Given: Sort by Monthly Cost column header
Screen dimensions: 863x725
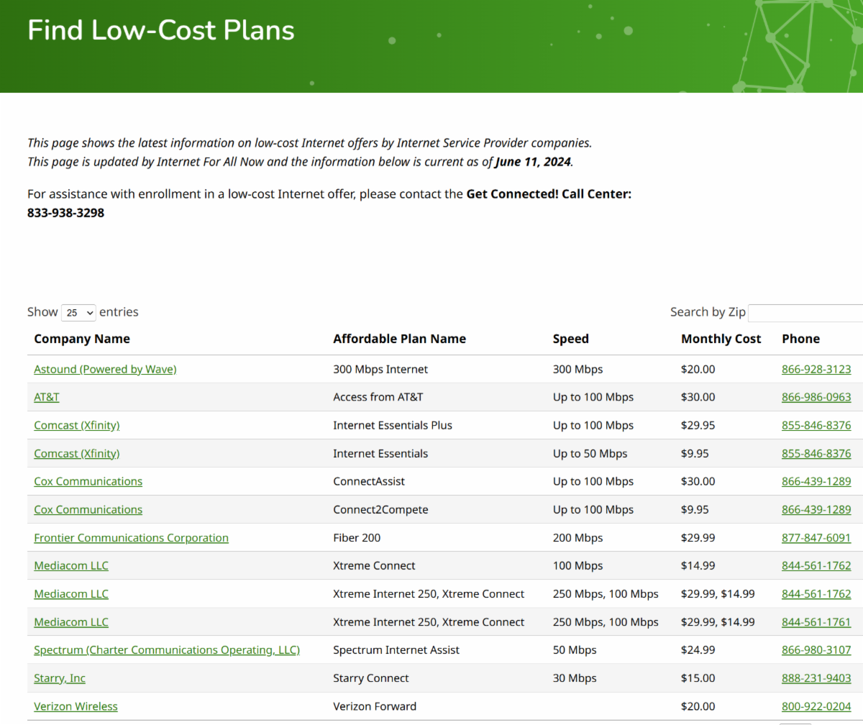Looking at the screenshot, I should pos(721,339).
